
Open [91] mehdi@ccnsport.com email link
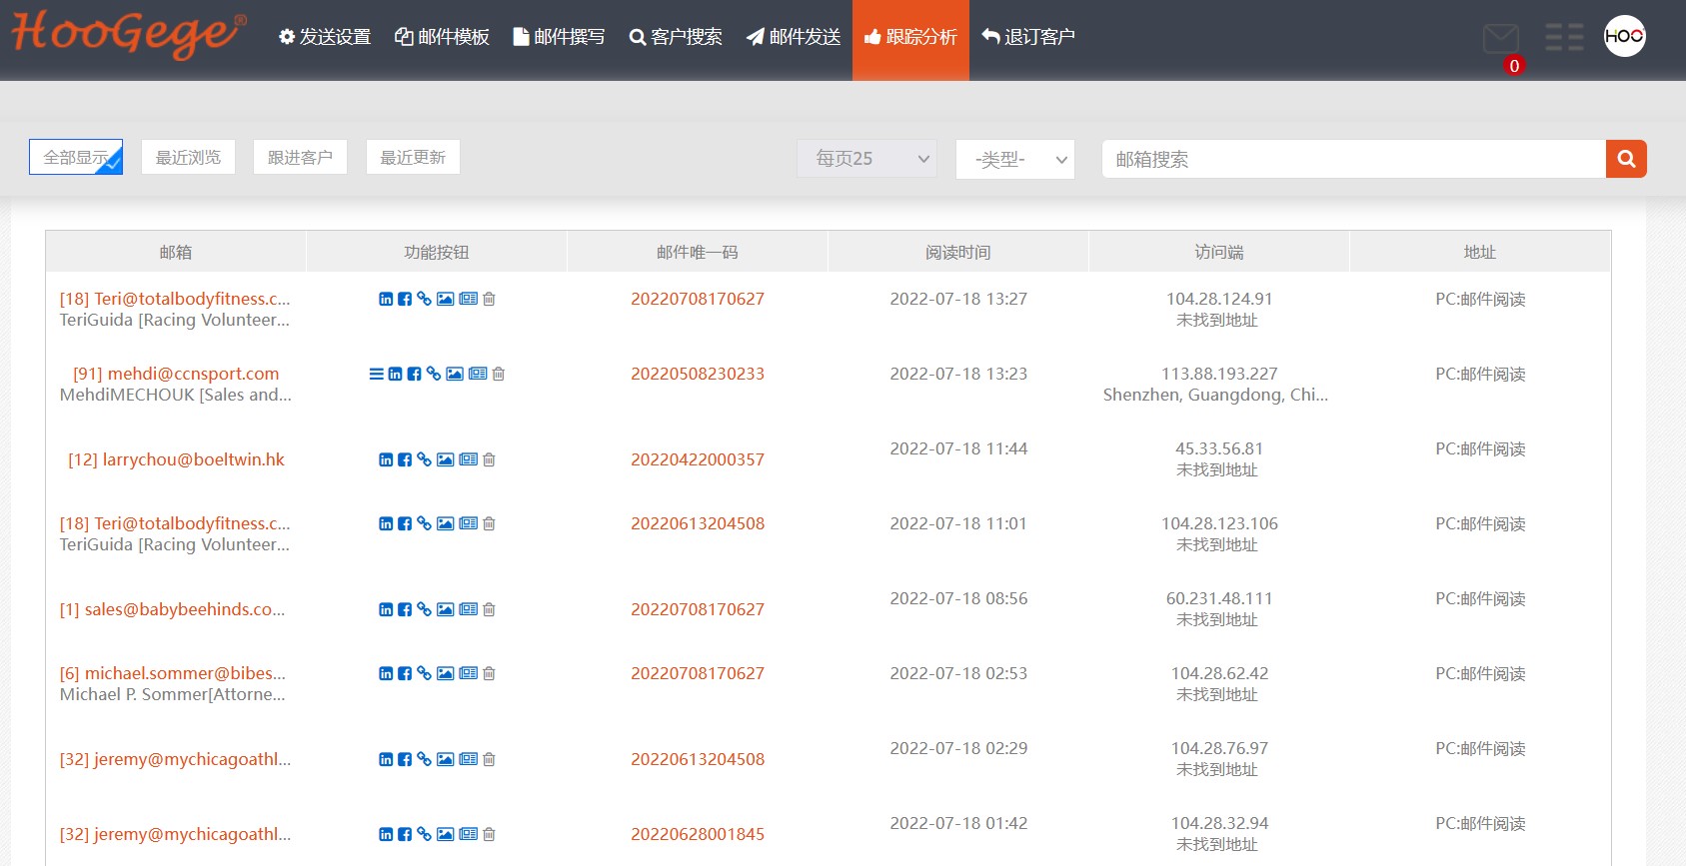[x=176, y=374]
